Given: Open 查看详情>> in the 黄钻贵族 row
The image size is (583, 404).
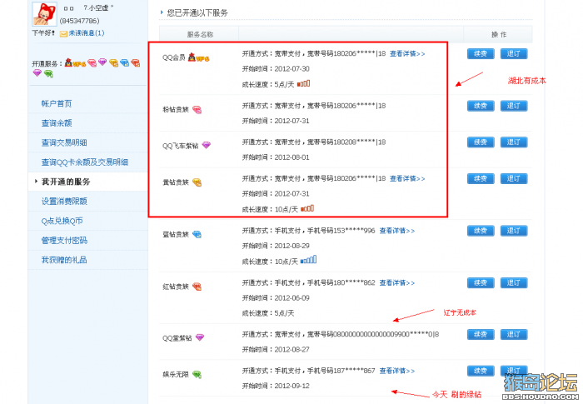Looking at the screenshot, I should point(407,178).
